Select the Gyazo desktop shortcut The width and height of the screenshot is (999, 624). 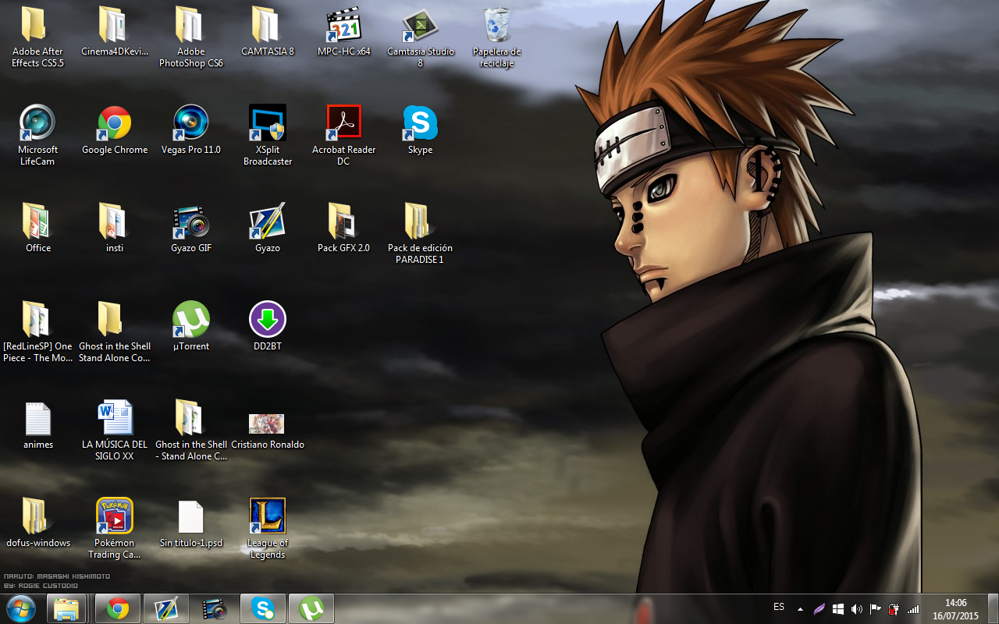(267, 228)
